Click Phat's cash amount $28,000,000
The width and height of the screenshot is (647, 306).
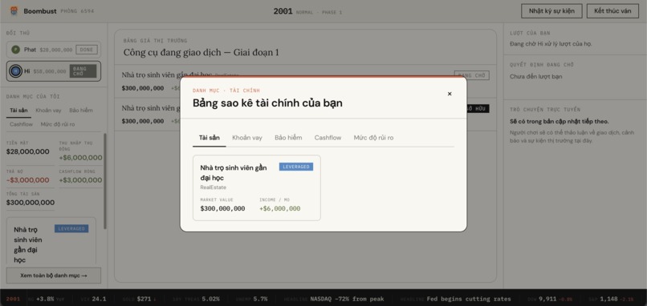coord(56,50)
